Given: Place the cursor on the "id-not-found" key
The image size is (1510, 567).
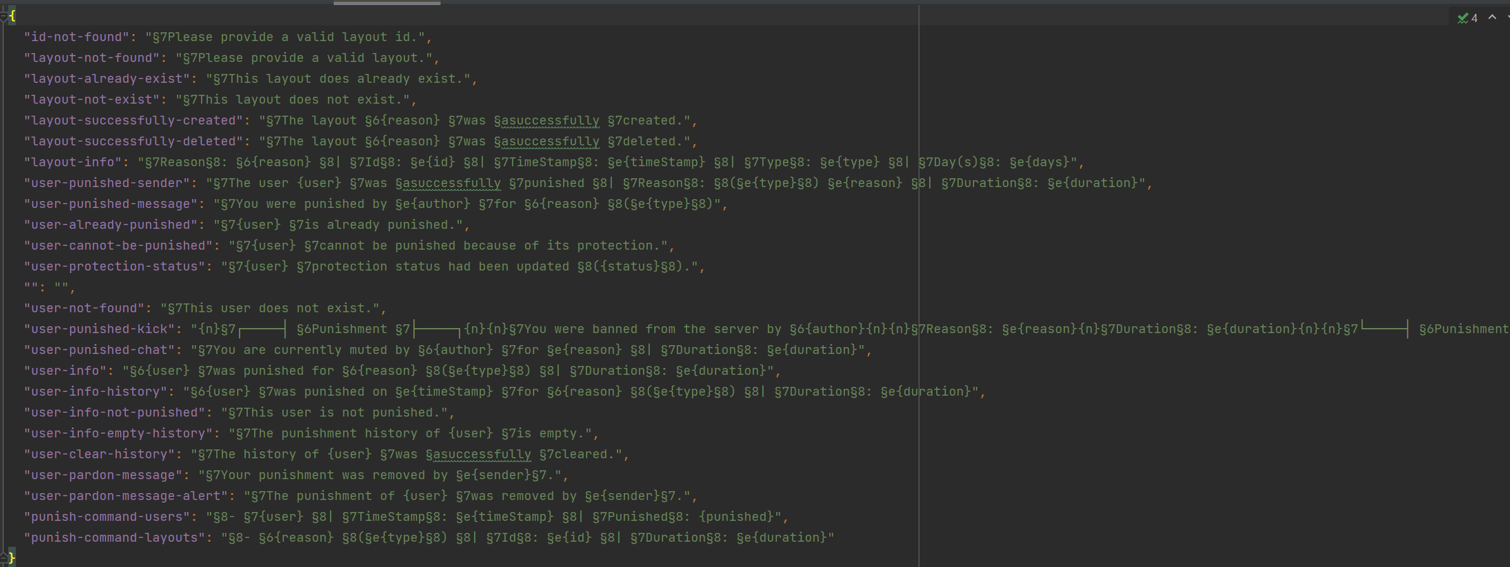Looking at the screenshot, I should click(76, 37).
